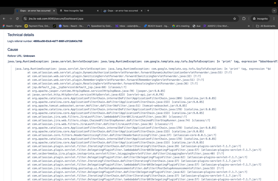Viewport: 278px width, 181px height.
Task: Open the Chrome three-dot menu
Action: click(x=274, y=19)
